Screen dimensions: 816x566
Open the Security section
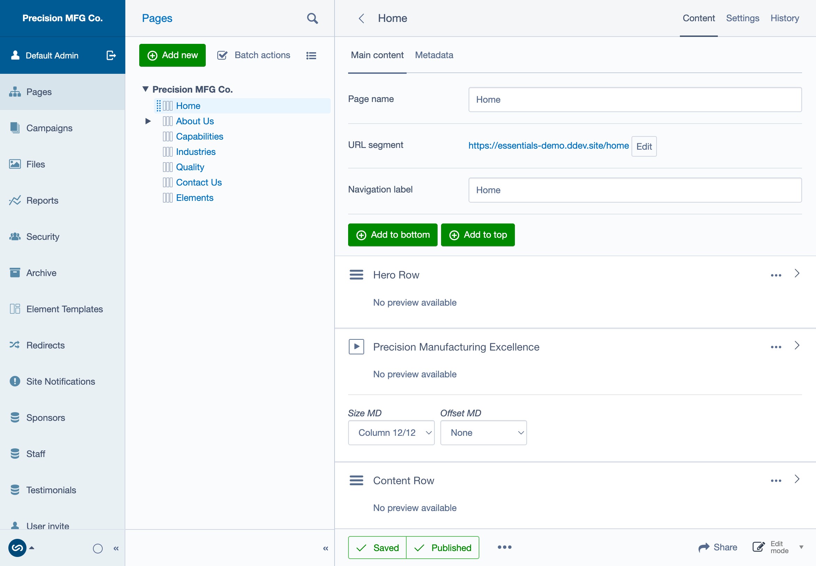pos(62,237)
